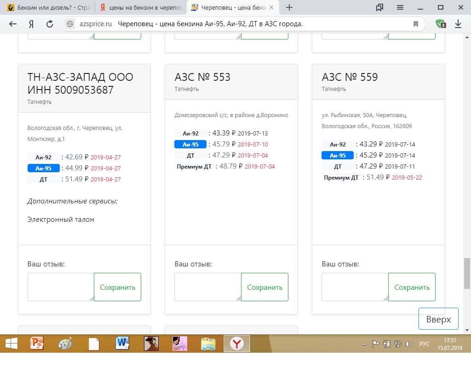
Task: Click the Татнефть brand label under АЗС № 559
Action: tap(334, 89)
